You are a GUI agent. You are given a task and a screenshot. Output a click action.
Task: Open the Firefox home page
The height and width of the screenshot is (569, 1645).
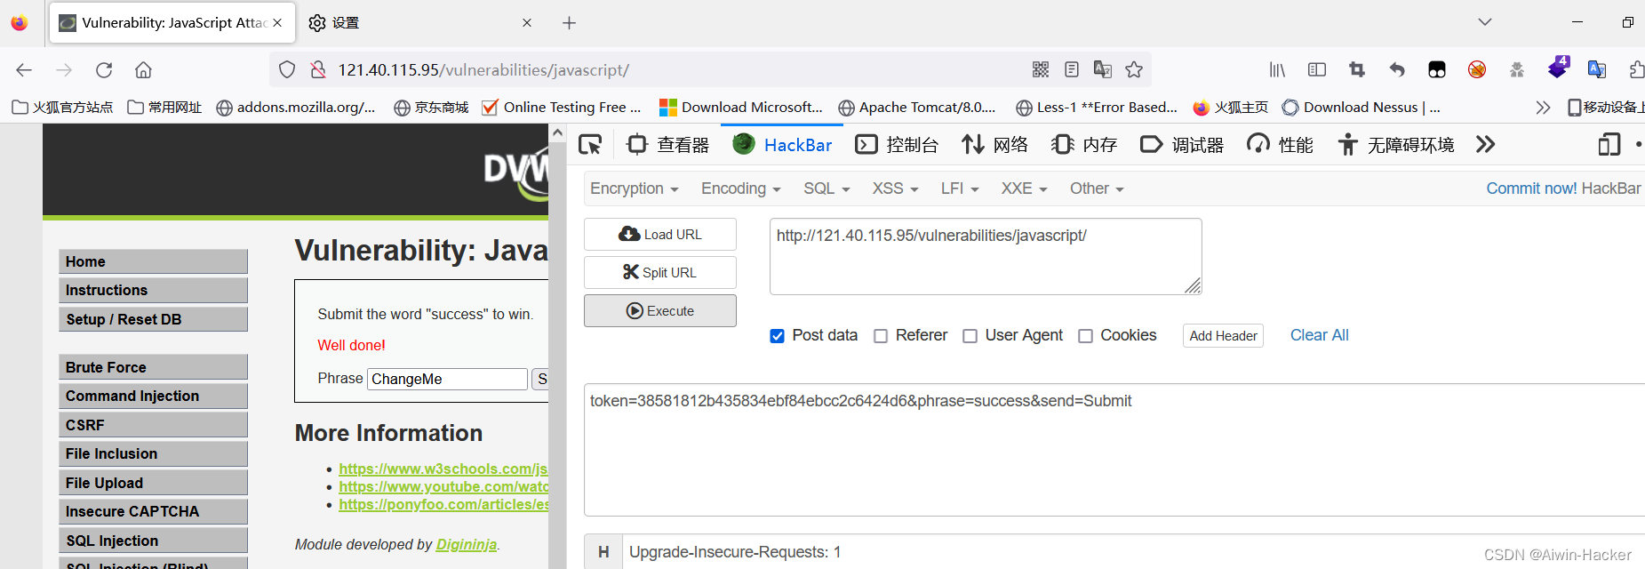click(143, 69)
